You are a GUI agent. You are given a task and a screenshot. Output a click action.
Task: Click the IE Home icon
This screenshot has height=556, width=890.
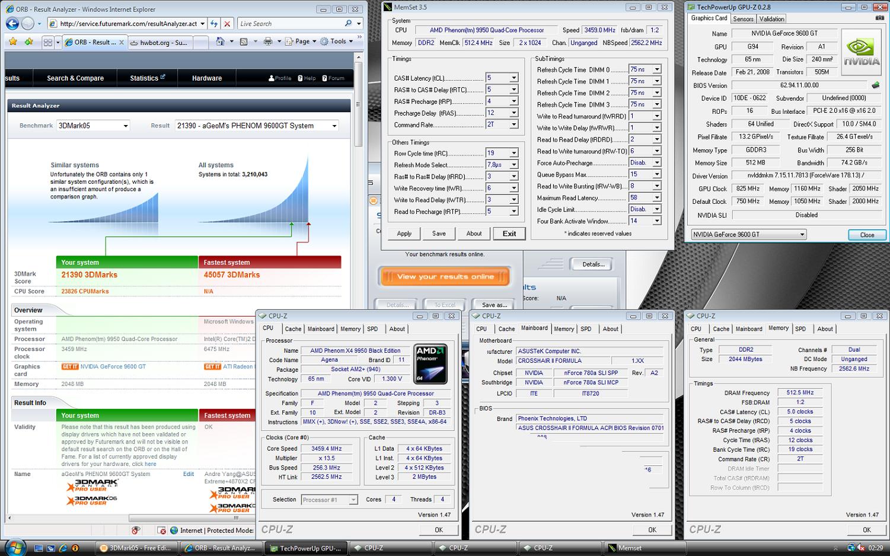(220, 41)
